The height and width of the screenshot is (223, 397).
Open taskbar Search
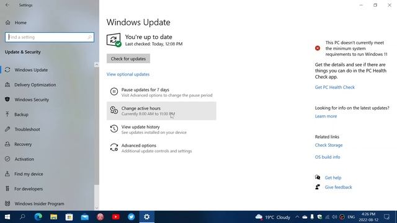coord(22,217)
